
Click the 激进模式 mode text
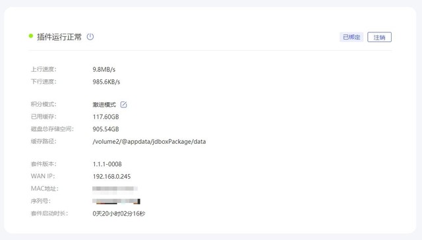104,105
